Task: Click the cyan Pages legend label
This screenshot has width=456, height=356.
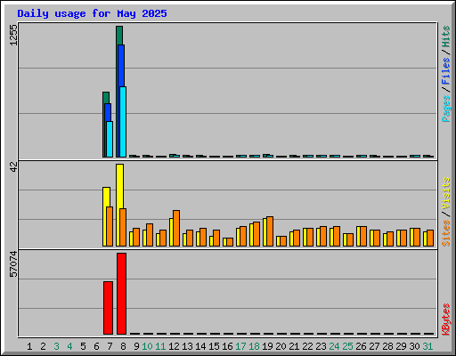Action: 446,109
